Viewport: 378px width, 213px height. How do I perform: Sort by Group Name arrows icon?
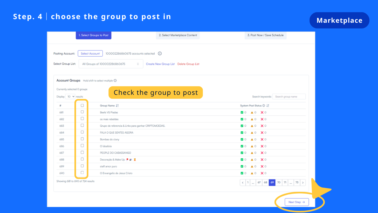(117, 106)
